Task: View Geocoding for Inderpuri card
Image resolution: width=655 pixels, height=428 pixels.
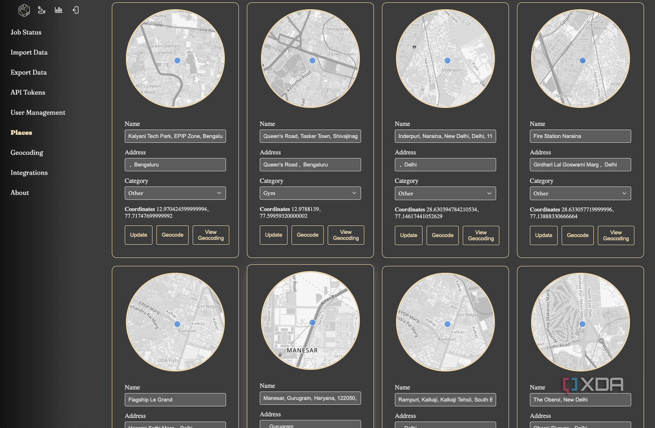Action: pyautogui.click(x=481, y=235)
